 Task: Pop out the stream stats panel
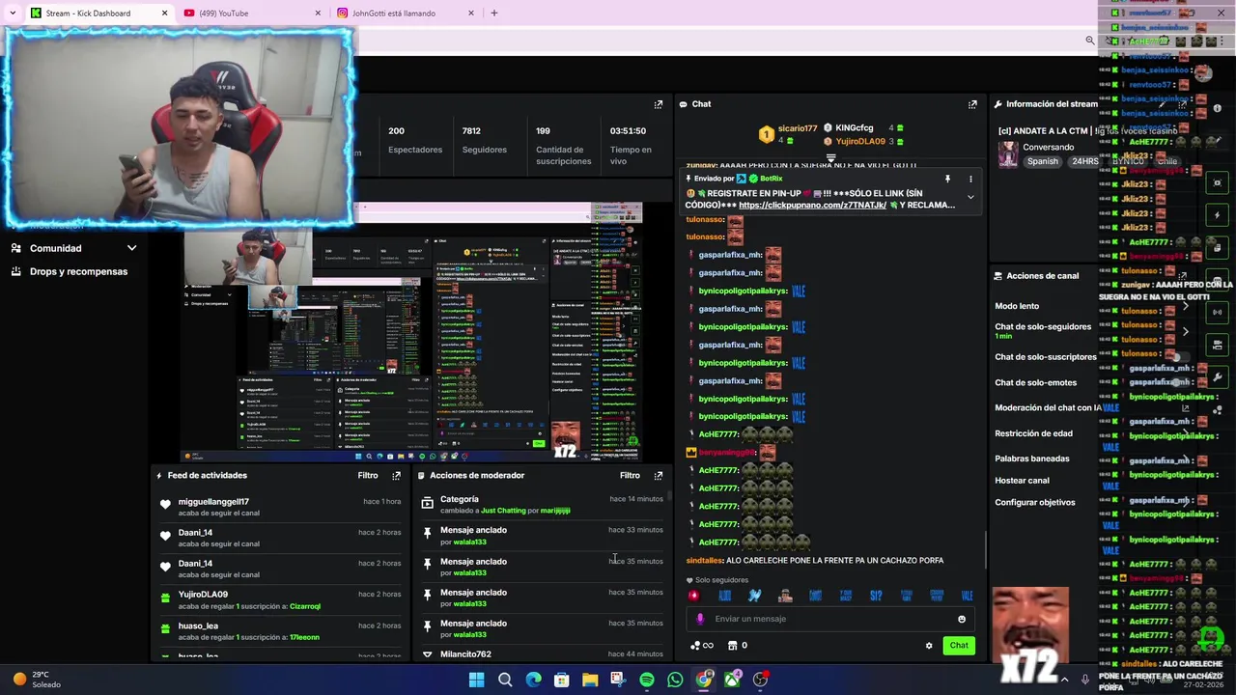pos(659,104)
